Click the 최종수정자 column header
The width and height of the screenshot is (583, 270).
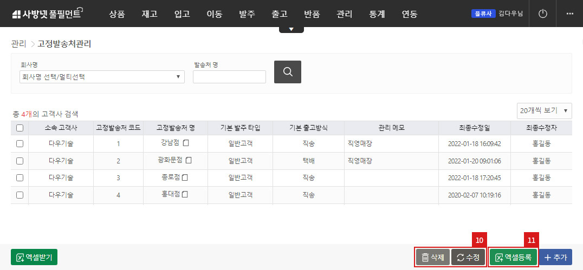pos(541,128)
